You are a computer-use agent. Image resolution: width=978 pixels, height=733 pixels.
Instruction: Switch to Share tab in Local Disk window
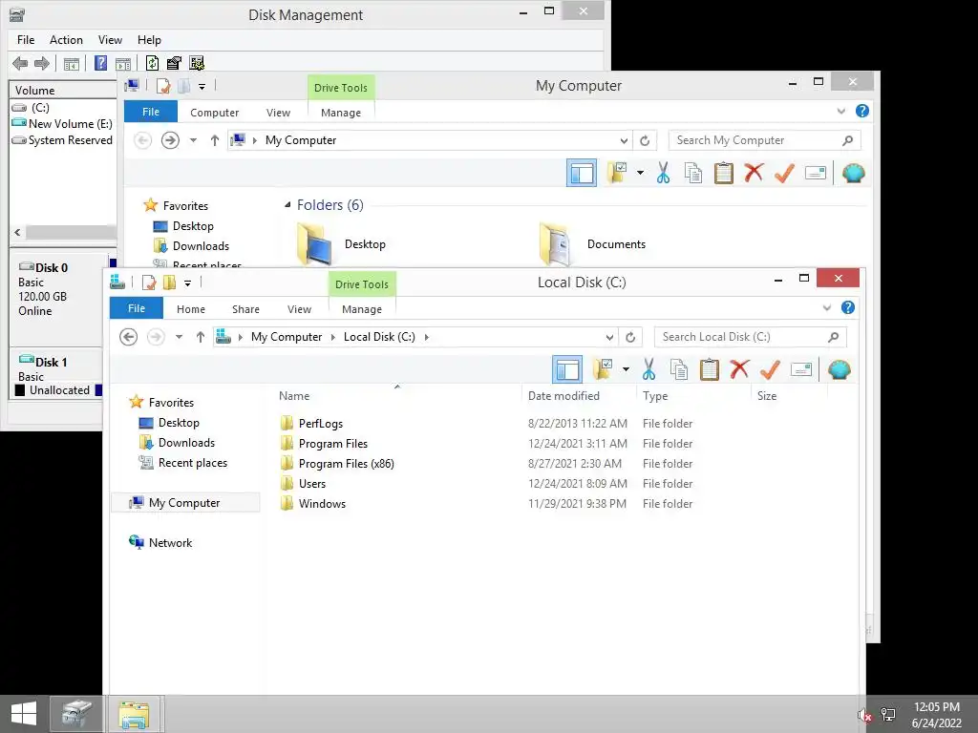pyautogui.click(x=245, y=309)
